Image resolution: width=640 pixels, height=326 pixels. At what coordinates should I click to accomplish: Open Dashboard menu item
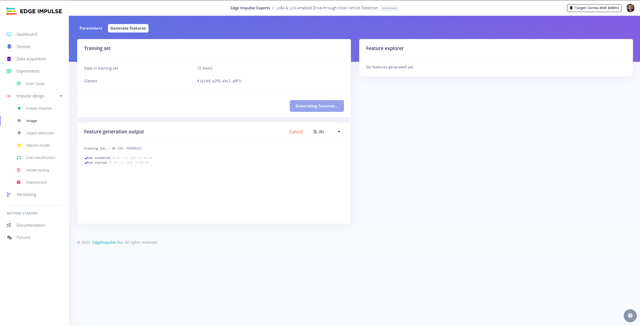click(x=27, y=34)
